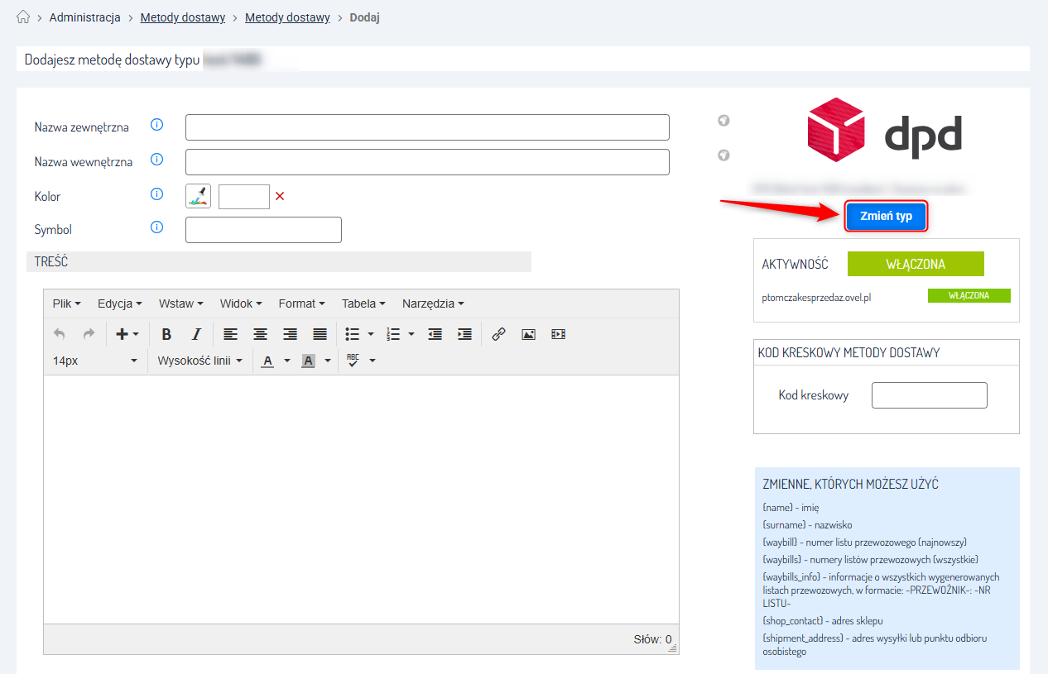Toggle italic text formatting
The image size is (1048, 674).
tap(196, 334)
